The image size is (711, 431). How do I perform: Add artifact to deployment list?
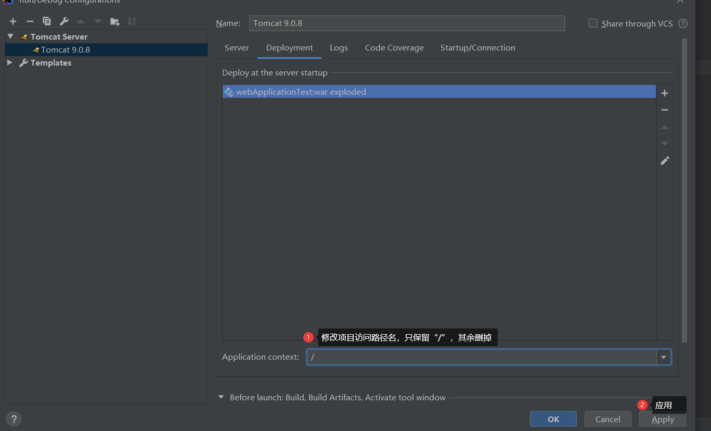pyautogui.click(x=664, y=93)
